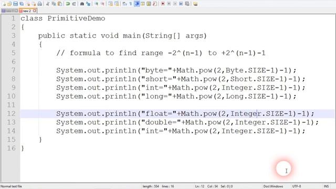This screenshot has width=336, height=189.
Task: Click the Save recorded macro icon
Action: [187, 4]
